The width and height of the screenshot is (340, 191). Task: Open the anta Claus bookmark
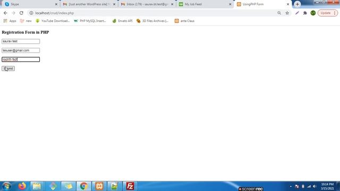pyautogui.click(x=184, y=21)
